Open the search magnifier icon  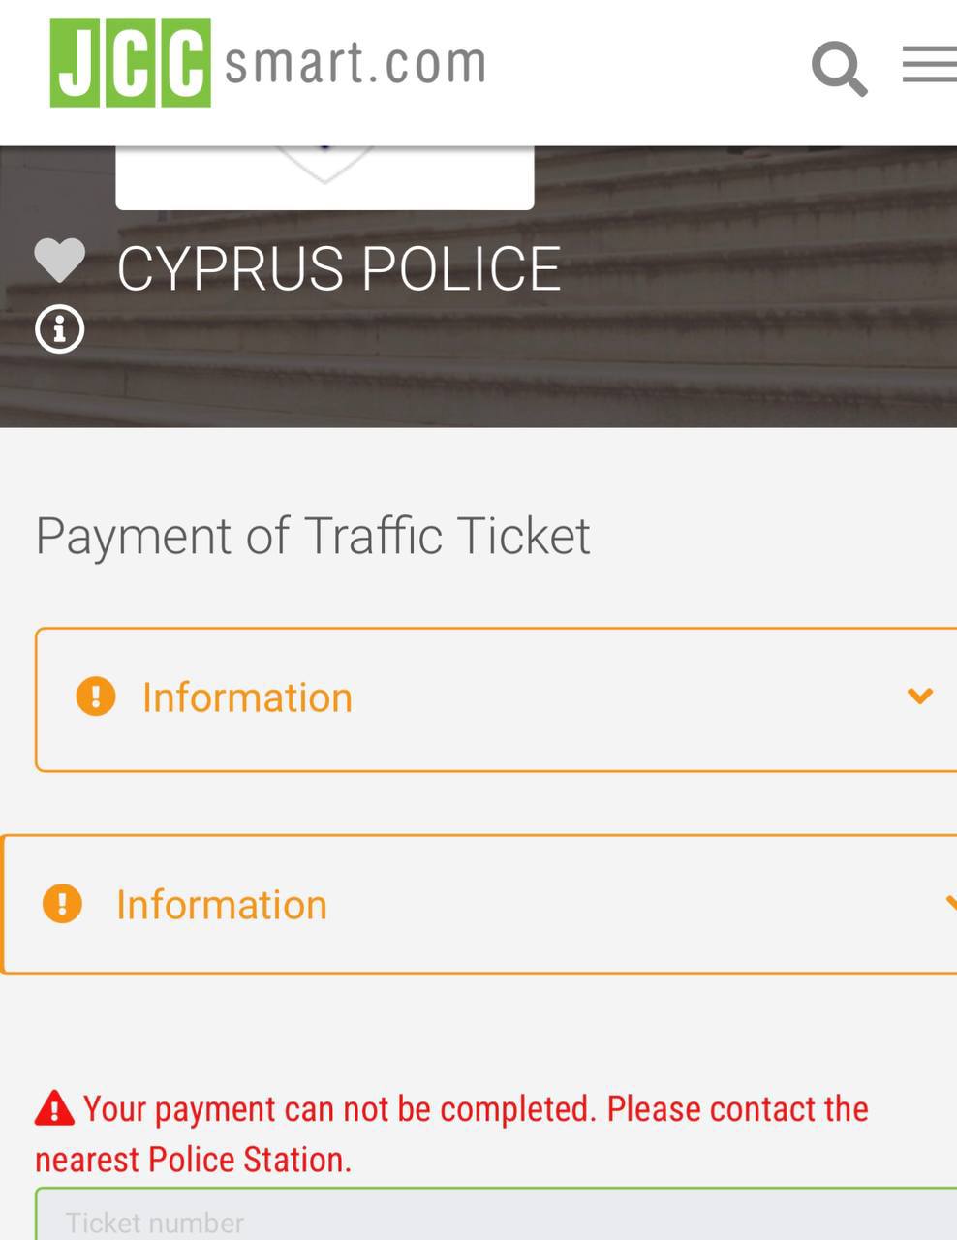tap(838, 68)
